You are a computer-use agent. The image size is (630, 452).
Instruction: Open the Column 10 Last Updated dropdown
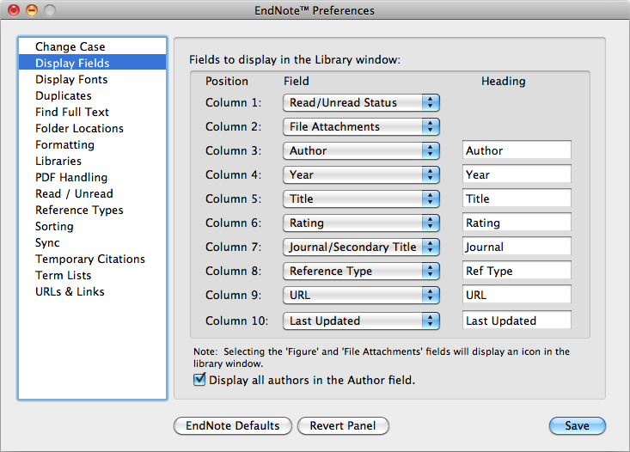pos(361,321)
